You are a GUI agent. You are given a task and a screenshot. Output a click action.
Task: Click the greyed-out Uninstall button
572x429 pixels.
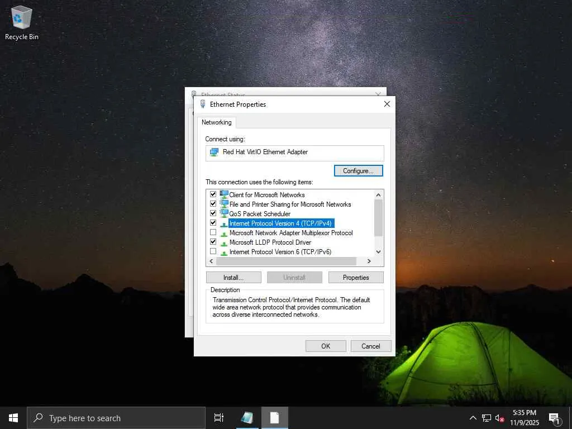click(294, 278)
